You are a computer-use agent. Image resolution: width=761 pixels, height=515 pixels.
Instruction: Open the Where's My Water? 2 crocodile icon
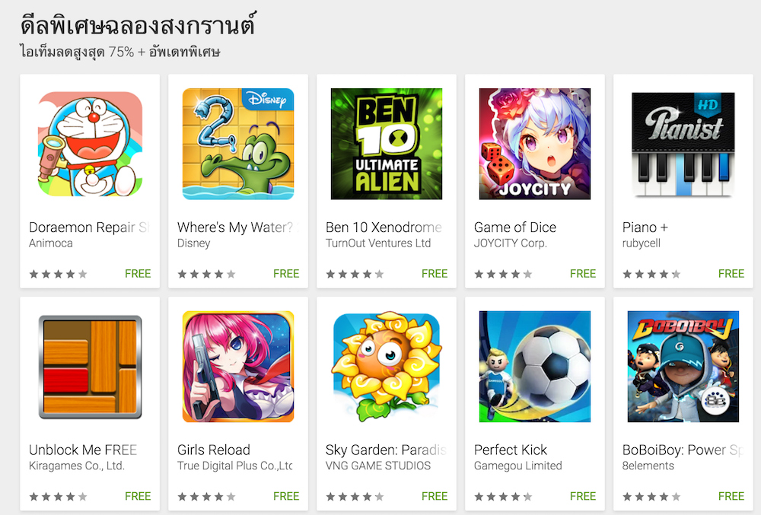238,144
